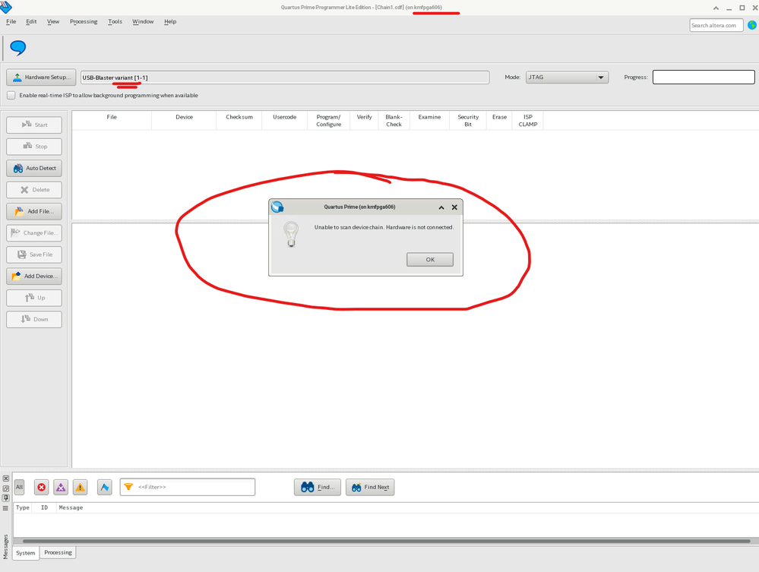Image resolution: width=759 pixels, height=572 pixels.
Task: Click the Program/Configure column header
Action: click(329, 121)
